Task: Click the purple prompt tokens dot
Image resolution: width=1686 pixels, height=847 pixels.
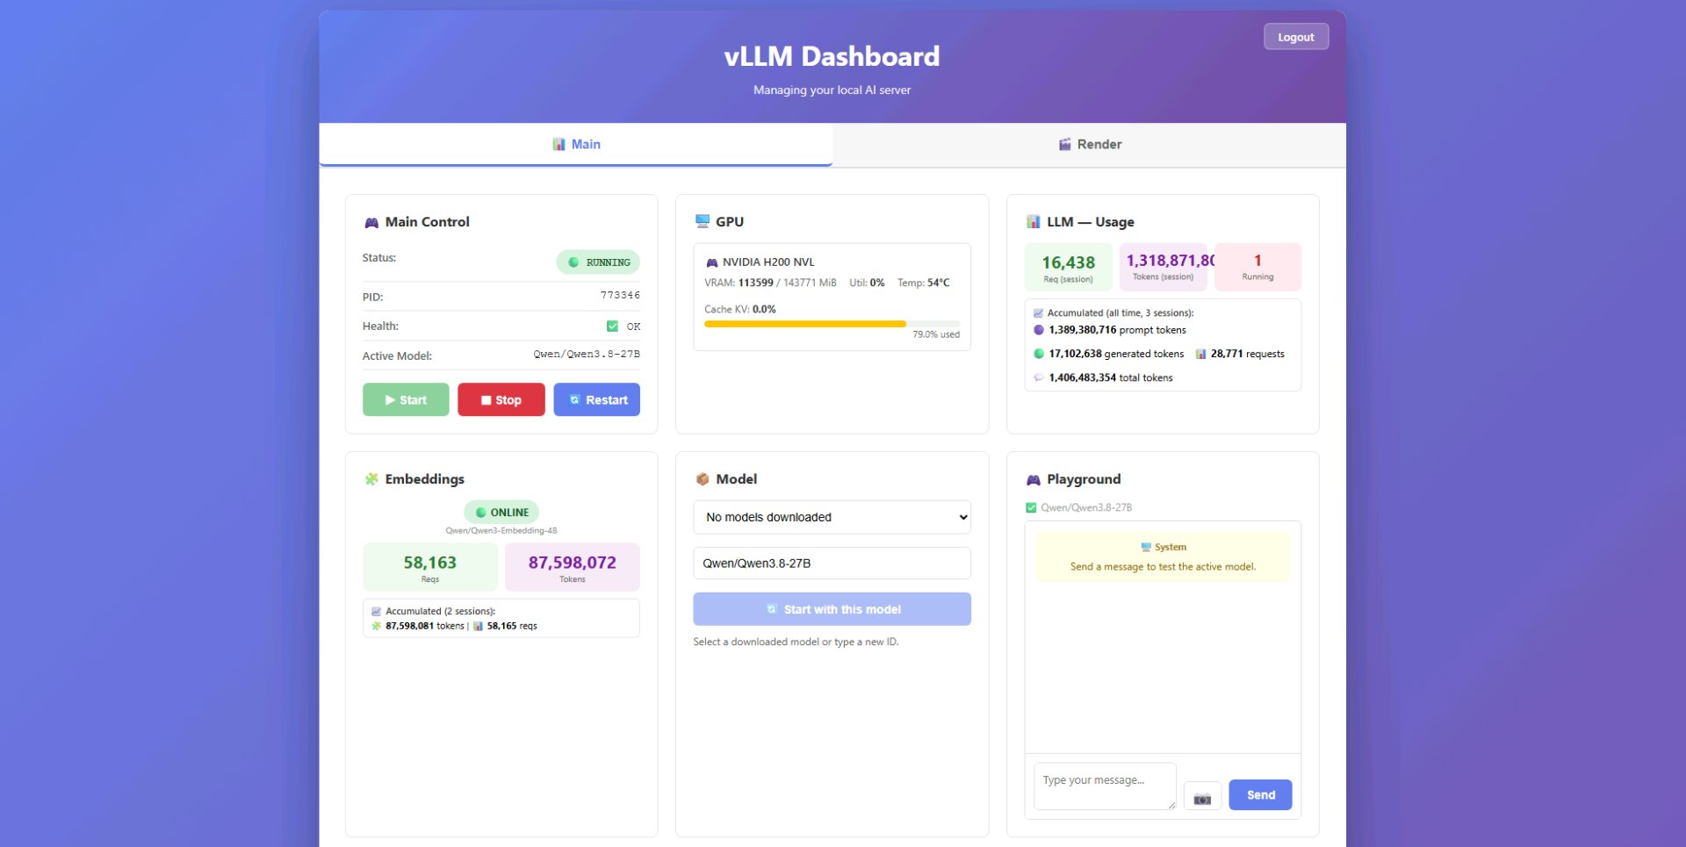Action: tap(1039, 330)
